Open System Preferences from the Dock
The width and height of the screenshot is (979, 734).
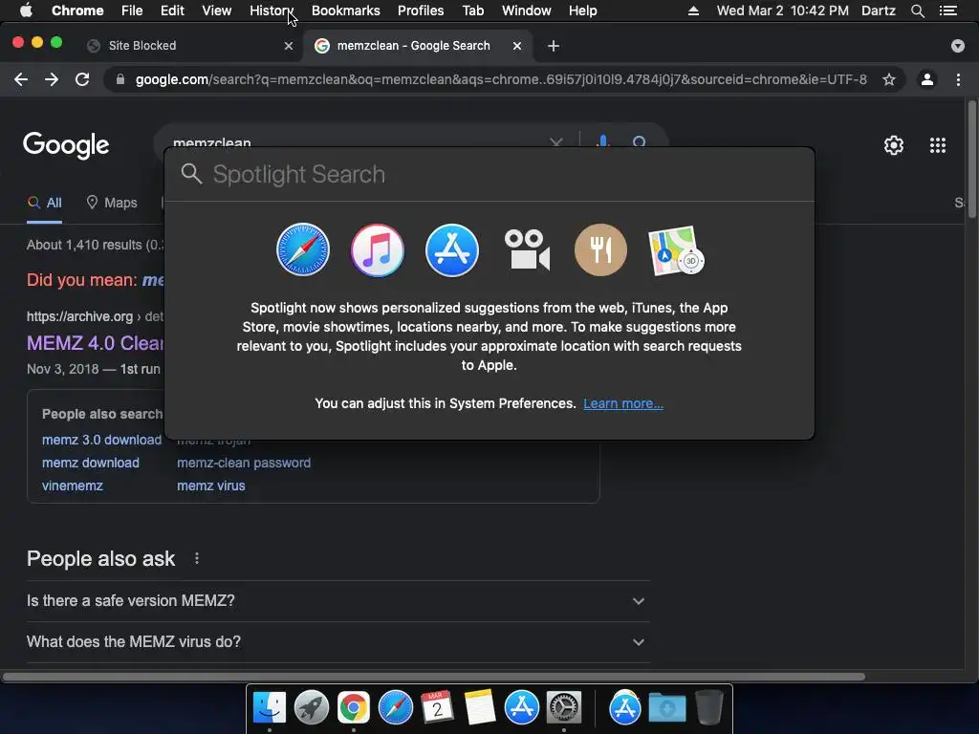tap(564, 708)
